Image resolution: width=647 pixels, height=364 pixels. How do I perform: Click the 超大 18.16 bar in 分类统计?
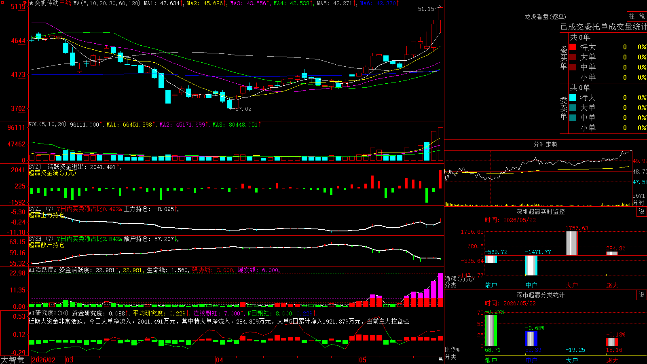point(612,342)
